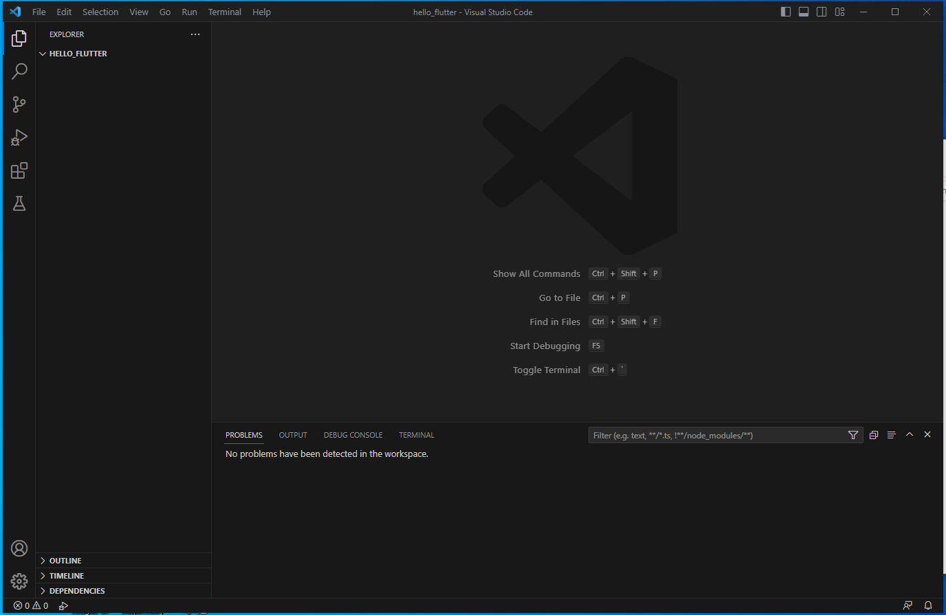Open the Source Control view
Image resolution: width=946 pixels, height=615 pixels.
click(x=19, y=104)
